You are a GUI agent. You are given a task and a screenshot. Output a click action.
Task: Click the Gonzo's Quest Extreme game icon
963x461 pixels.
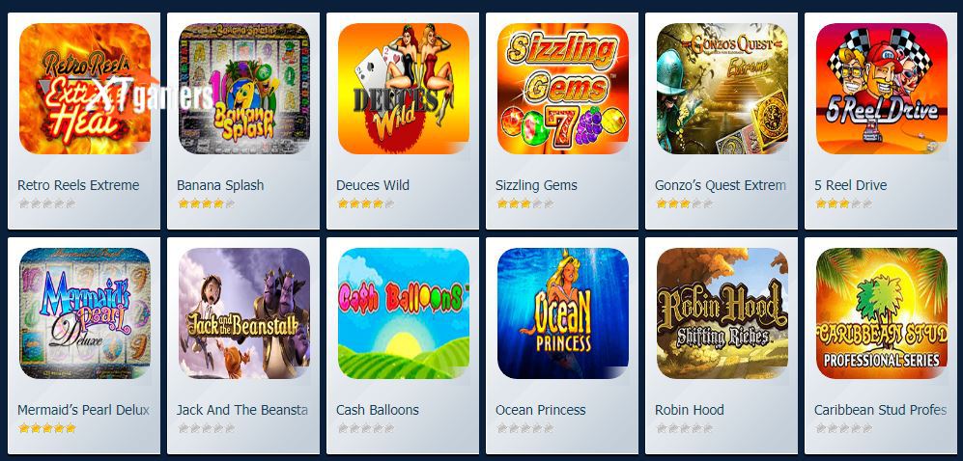(722, 89)
